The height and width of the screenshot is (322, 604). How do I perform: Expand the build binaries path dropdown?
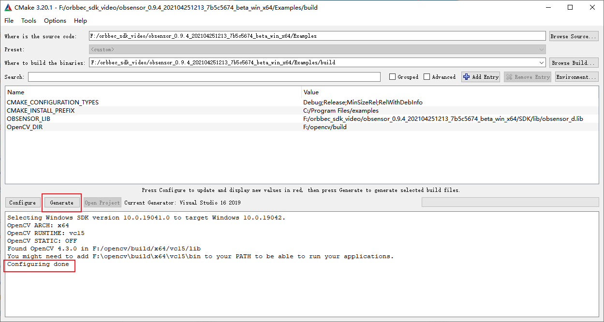click(x=541, y=63)
